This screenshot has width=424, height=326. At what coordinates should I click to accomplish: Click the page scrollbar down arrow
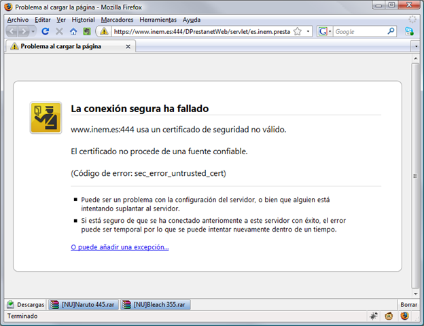[415, 294]
